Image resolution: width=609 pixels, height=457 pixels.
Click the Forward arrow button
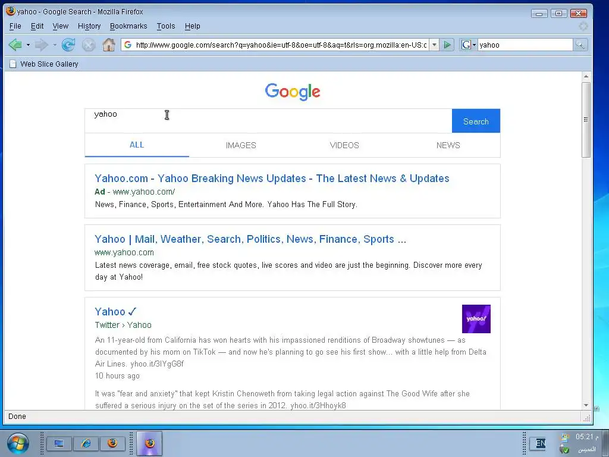coord(41,45)
